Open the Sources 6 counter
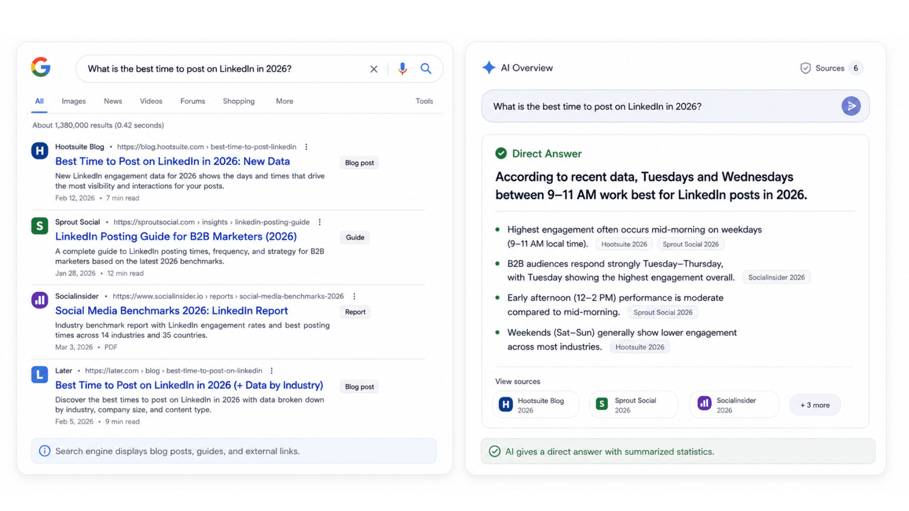 [x=856, y=68]
